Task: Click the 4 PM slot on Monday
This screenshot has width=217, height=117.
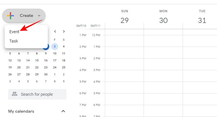Action: pyautogui.click(x=163, y=76)
